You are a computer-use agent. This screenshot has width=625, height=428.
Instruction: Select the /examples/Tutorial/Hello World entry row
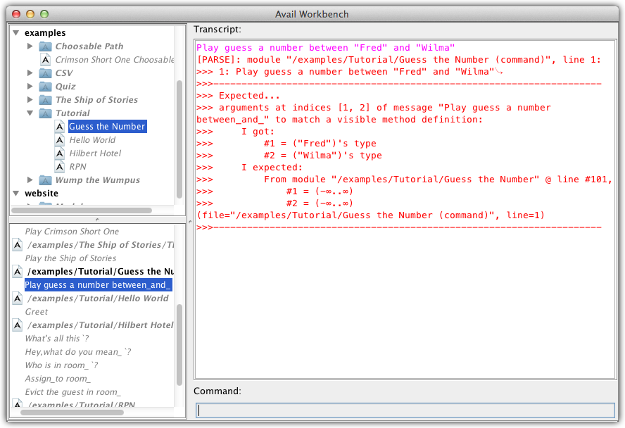(x=98, y=298)
